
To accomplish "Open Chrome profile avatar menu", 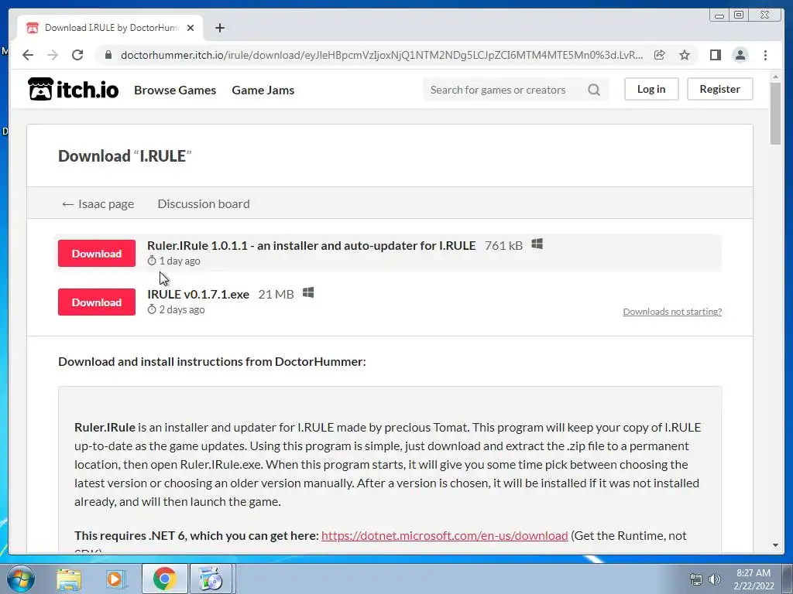I will pos(740,55).
